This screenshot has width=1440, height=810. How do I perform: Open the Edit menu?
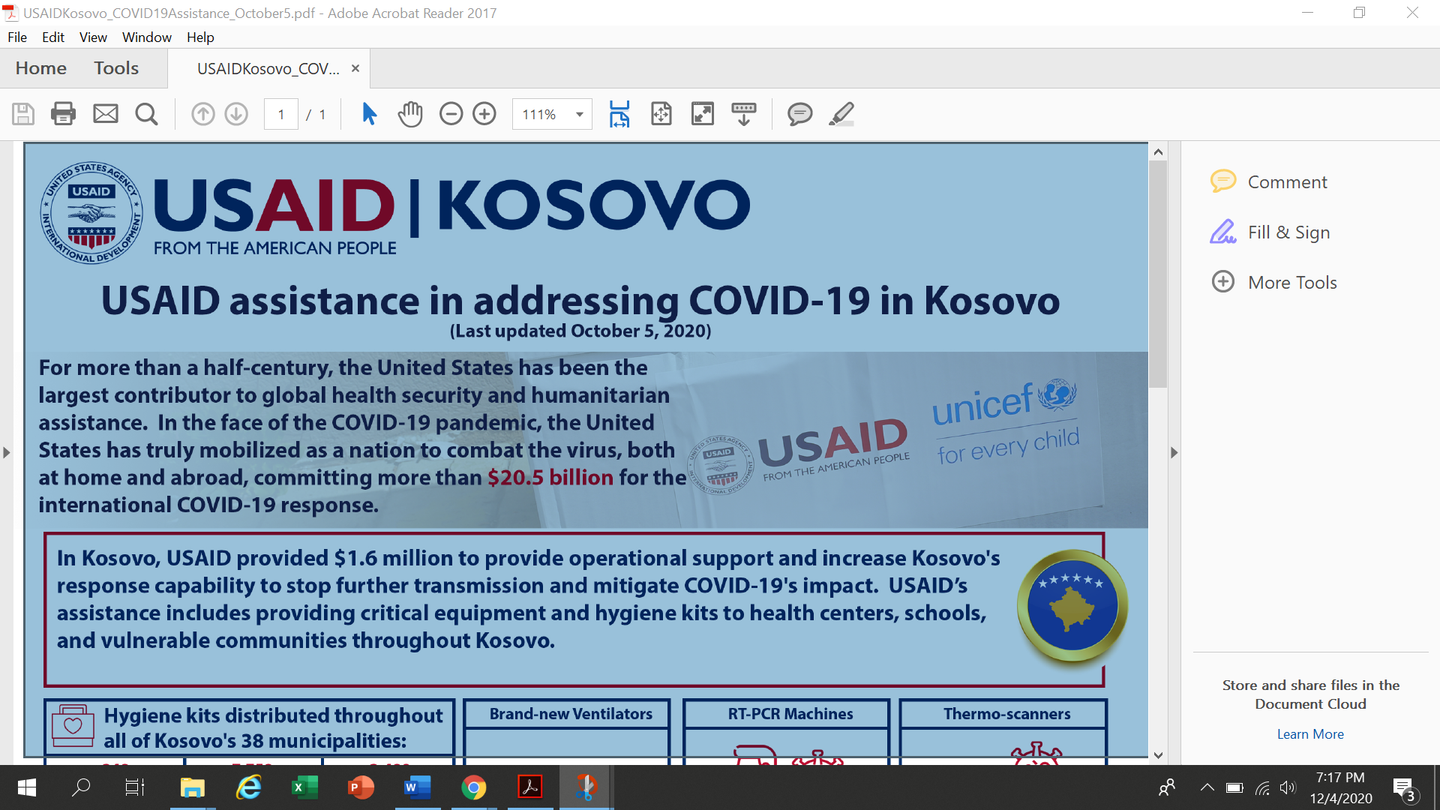[x=53, y=37]
